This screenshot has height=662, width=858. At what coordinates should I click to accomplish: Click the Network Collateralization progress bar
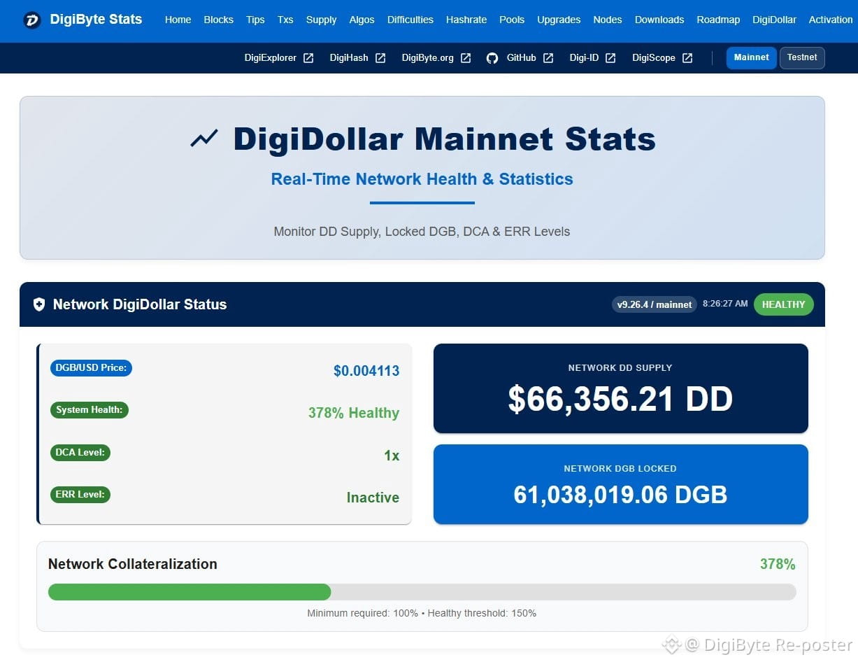click(x=422, y=592)
